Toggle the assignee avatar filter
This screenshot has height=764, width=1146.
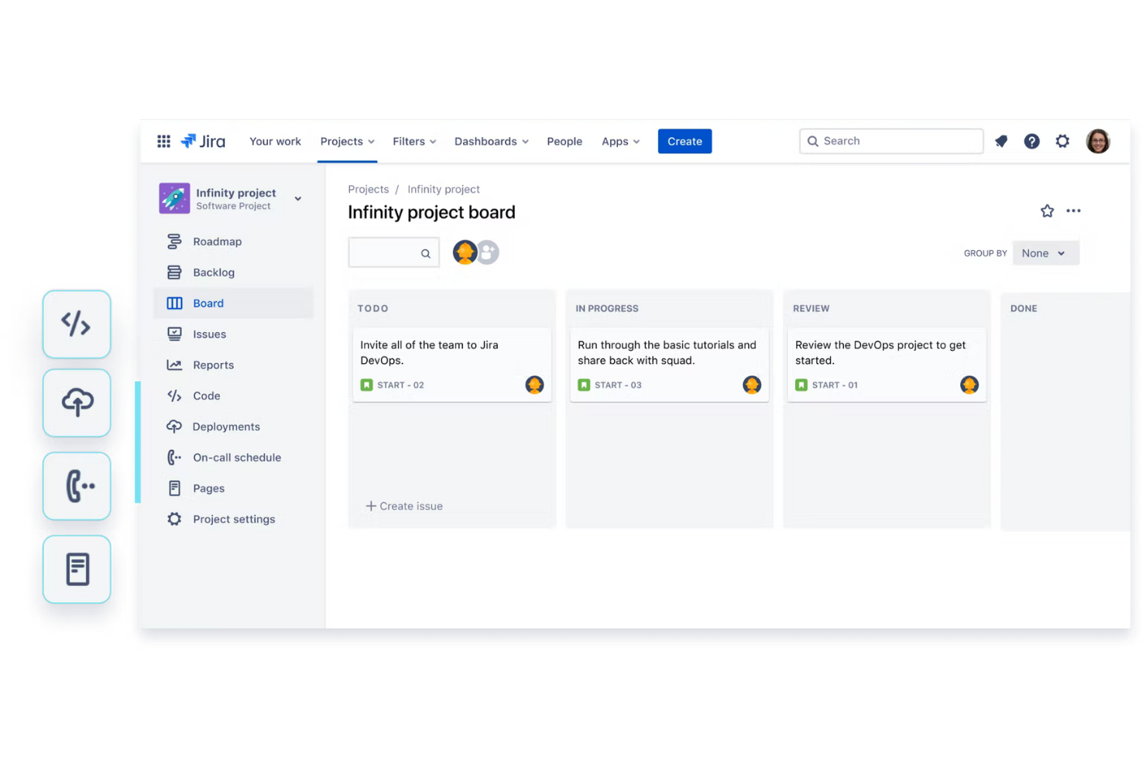(x=465, y=252)
